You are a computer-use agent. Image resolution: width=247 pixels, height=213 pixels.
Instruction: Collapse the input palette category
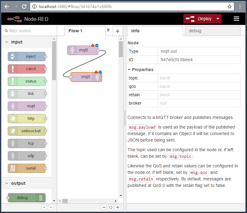click(x=7, y=42)
